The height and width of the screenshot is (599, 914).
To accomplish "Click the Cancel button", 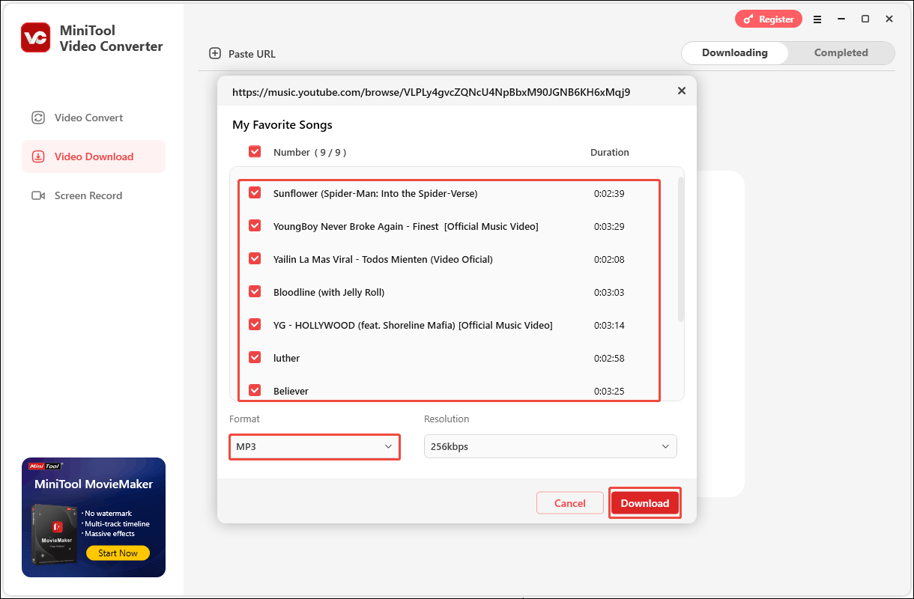I will click(x=570, y=503).
